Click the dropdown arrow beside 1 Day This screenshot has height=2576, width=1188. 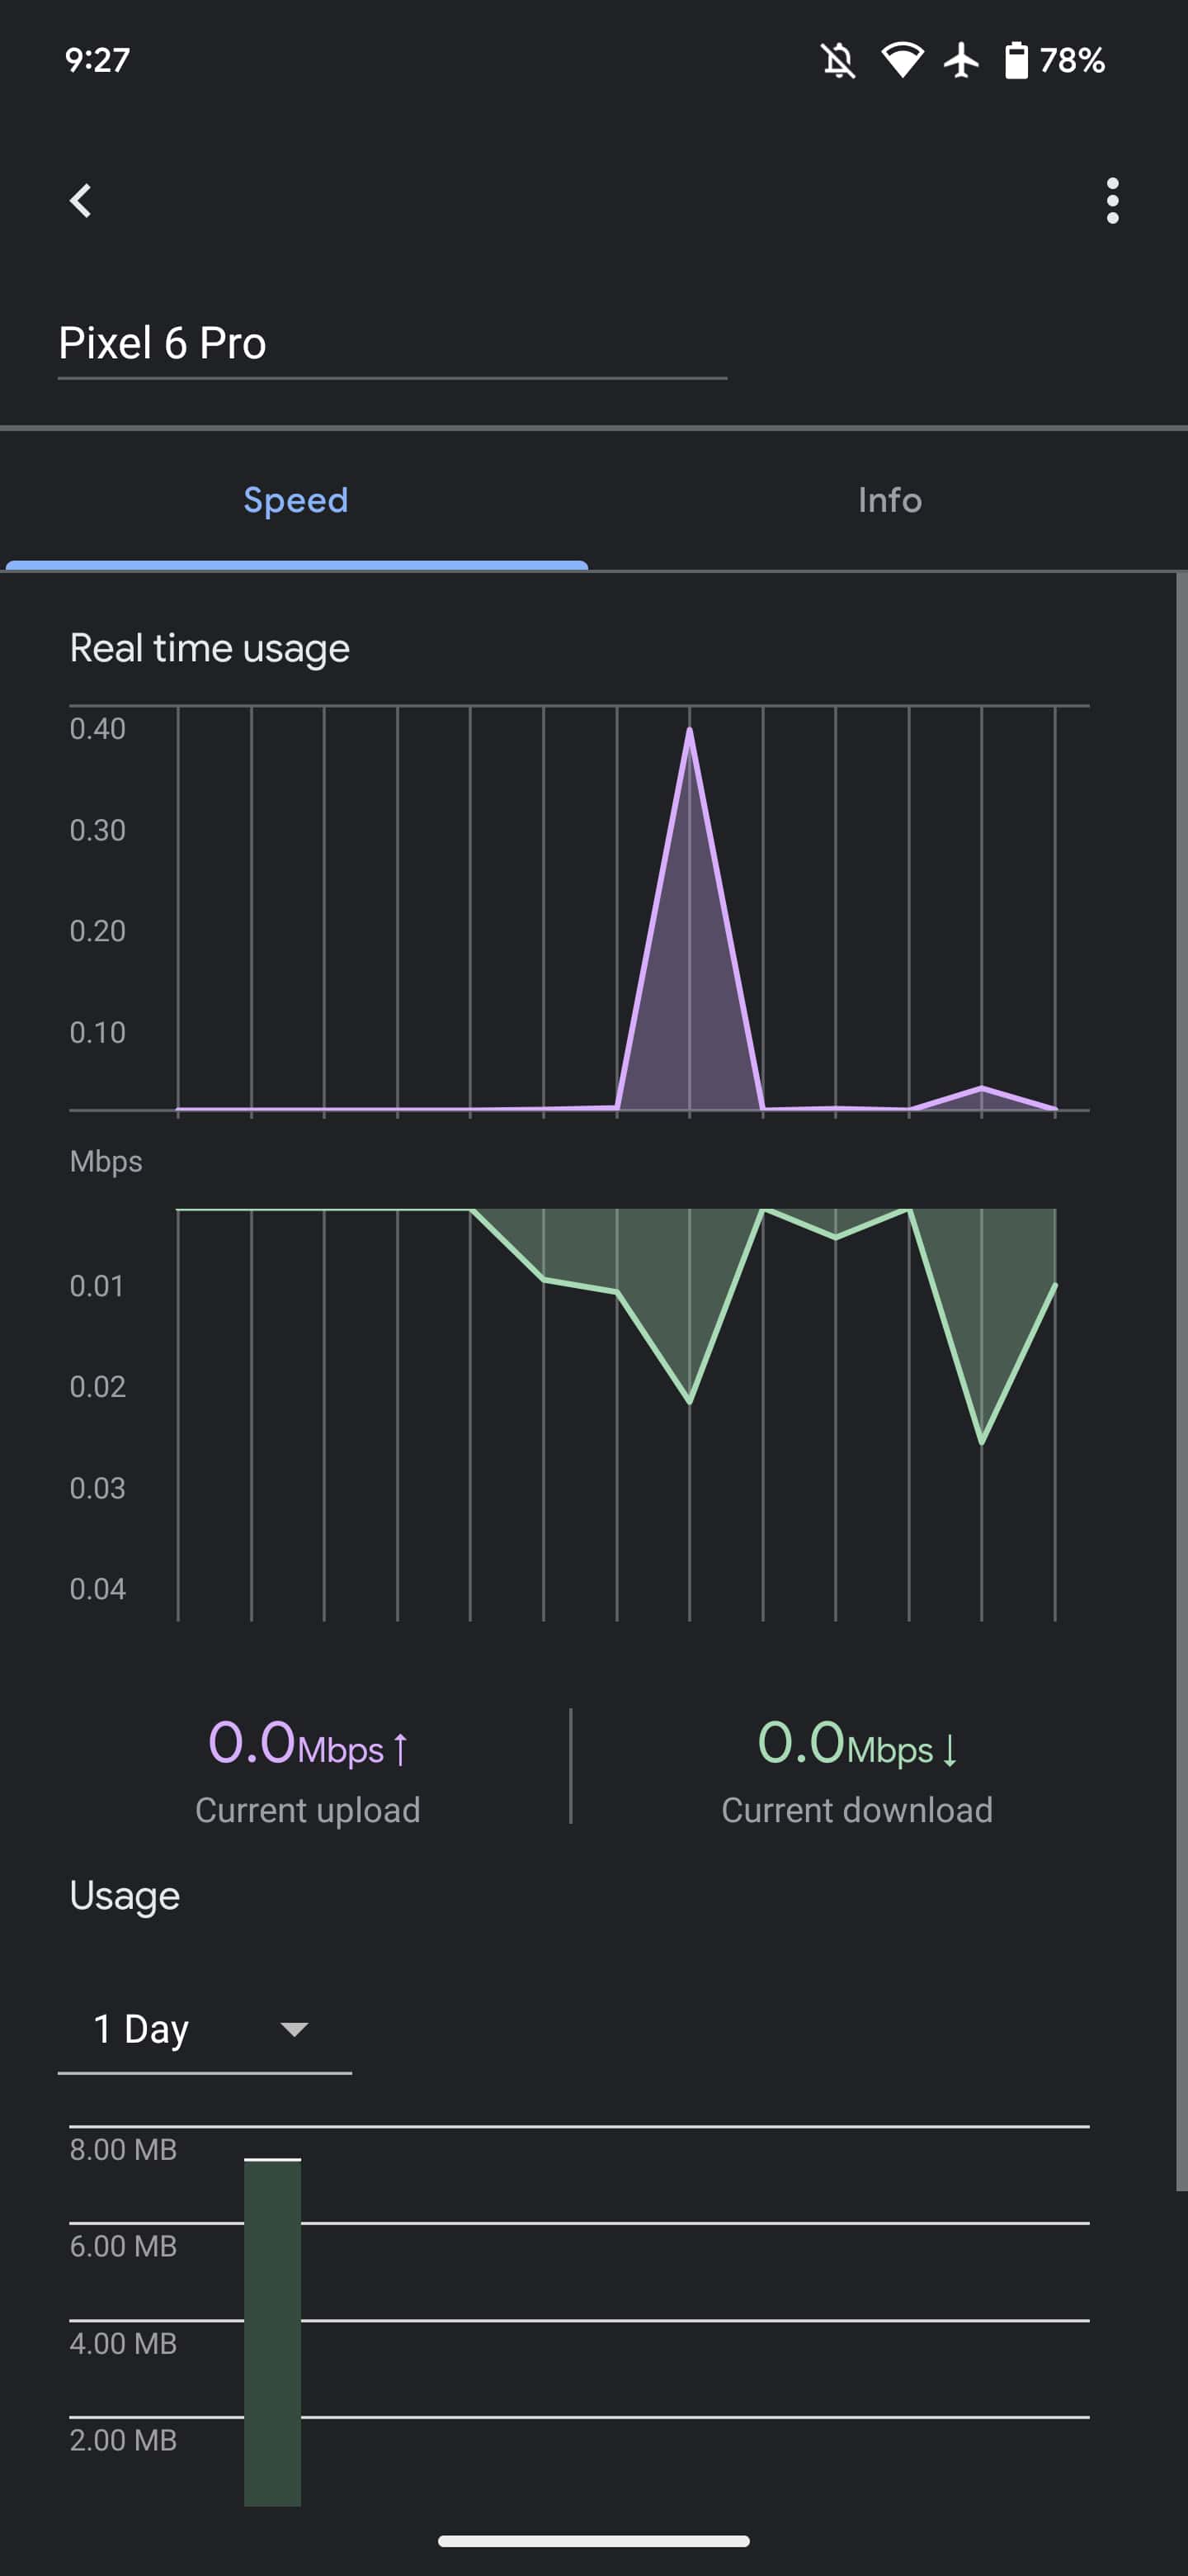coord(294,2029)
